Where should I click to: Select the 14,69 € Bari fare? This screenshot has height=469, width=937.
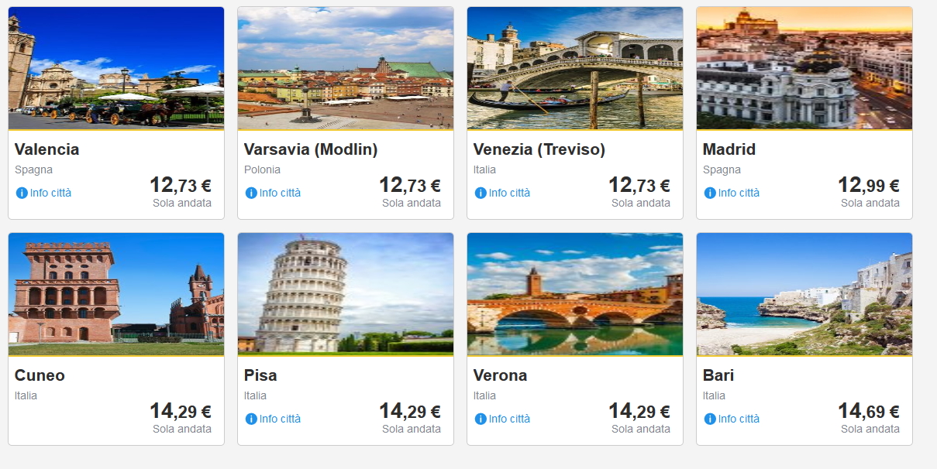[868, 411]
